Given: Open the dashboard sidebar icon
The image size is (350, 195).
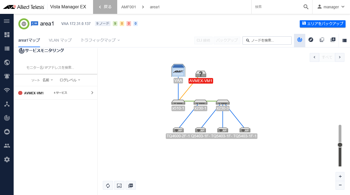Looking at the screenshot, I should point(7,35).
